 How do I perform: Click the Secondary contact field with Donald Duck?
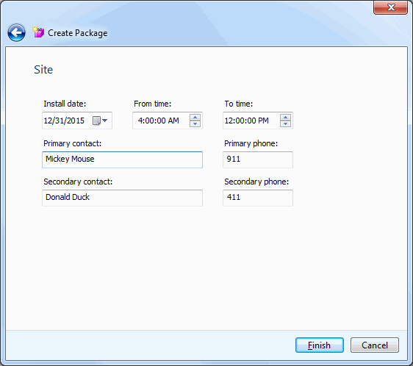pos(122,198)
